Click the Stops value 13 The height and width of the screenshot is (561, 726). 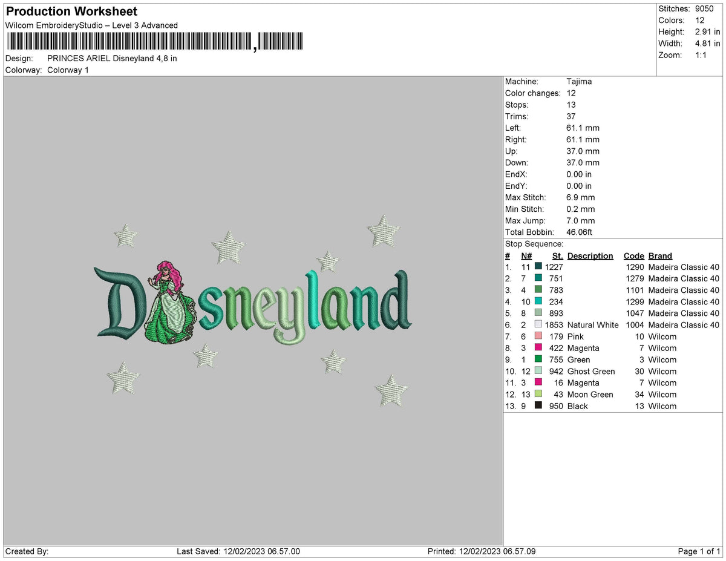pyautogui.click(x=571, y=105)
